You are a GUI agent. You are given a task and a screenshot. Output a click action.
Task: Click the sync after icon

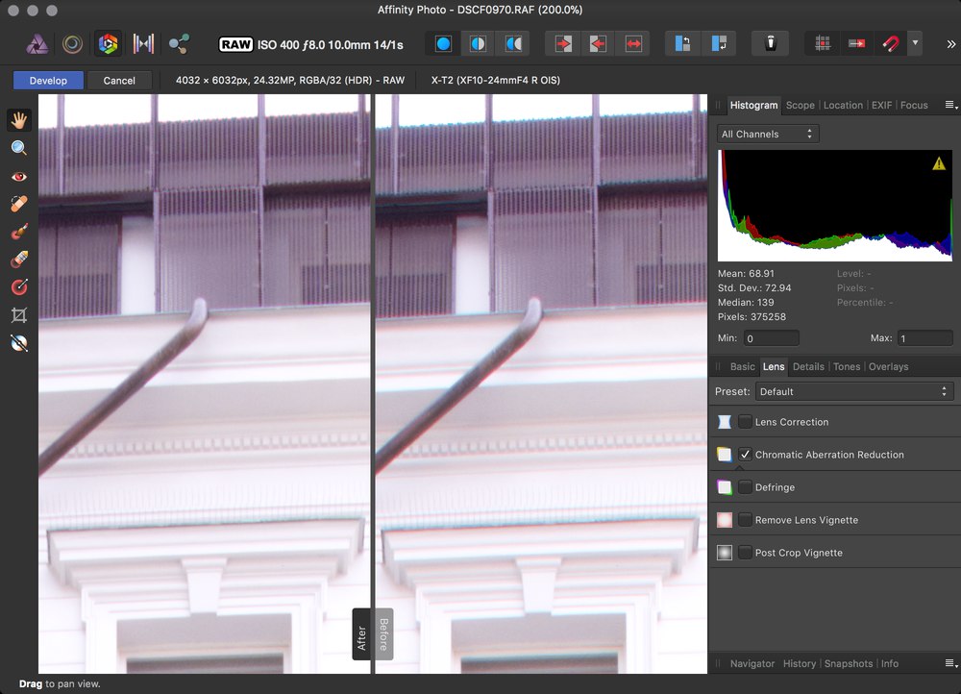pyautogui.click(x=563, y=44)
